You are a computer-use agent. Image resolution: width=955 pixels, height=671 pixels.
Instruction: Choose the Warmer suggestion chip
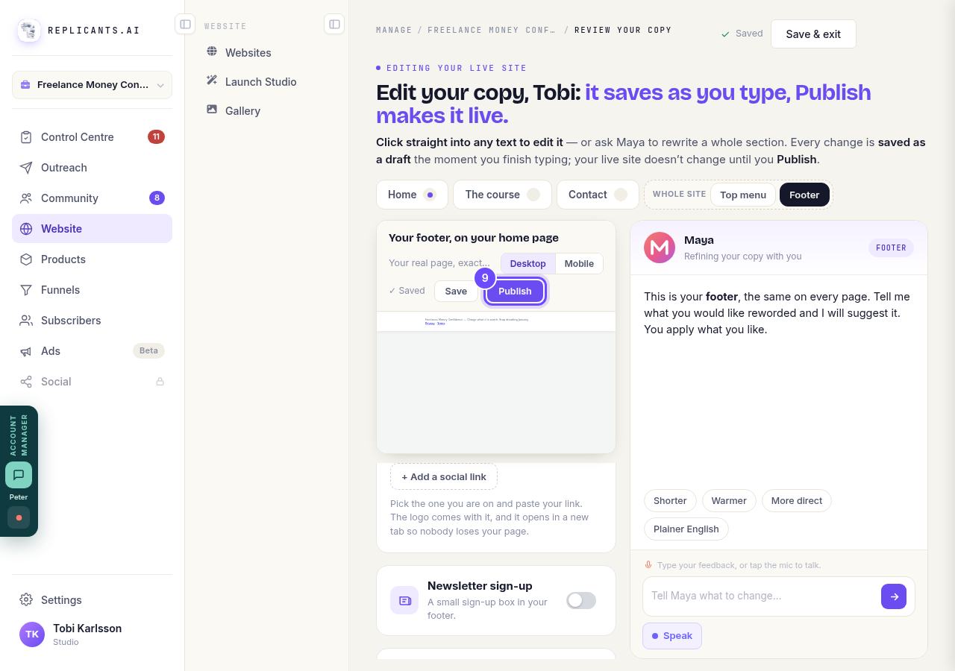729,501
